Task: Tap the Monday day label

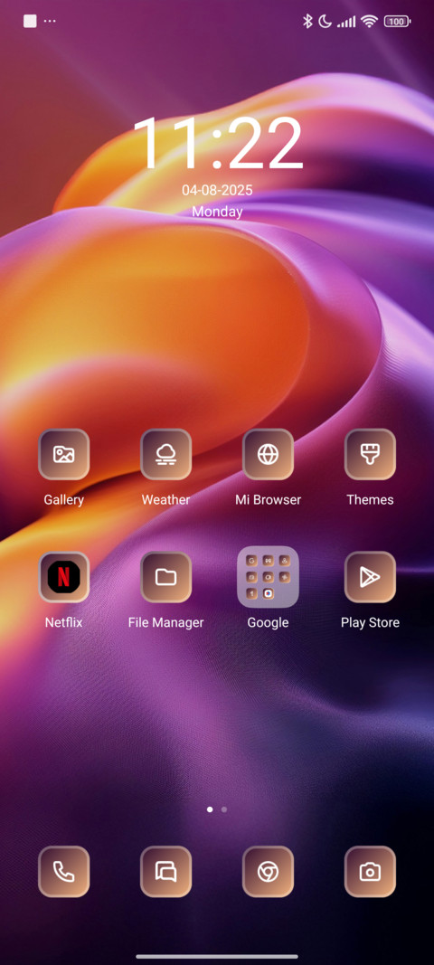Action: 217,211
